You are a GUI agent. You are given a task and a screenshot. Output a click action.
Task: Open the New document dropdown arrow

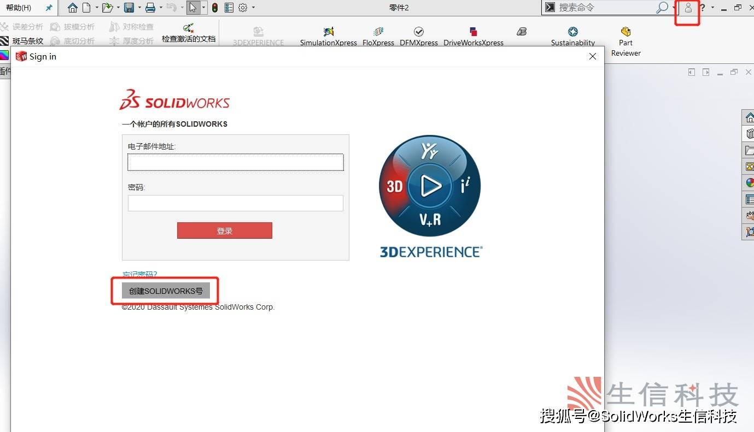click(x=97, y=7)
